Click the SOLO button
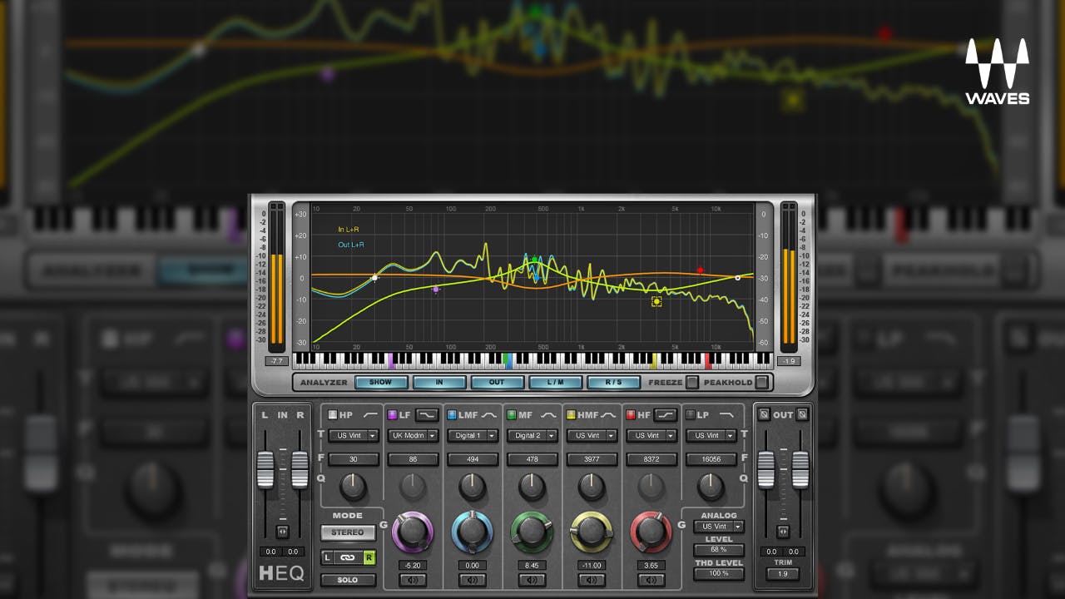The image size is (1065, 599). pos(348,580)
